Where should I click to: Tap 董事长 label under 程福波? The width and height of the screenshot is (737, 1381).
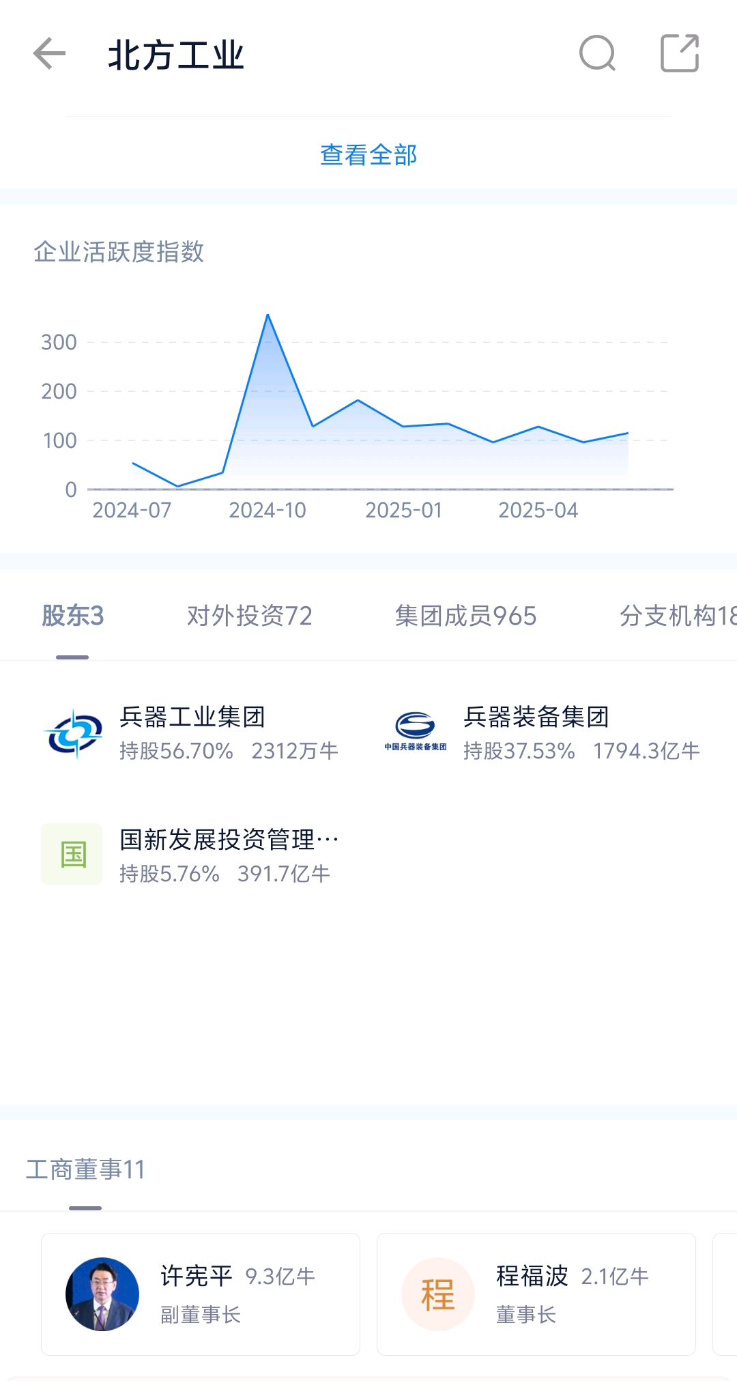point(526,1315)
